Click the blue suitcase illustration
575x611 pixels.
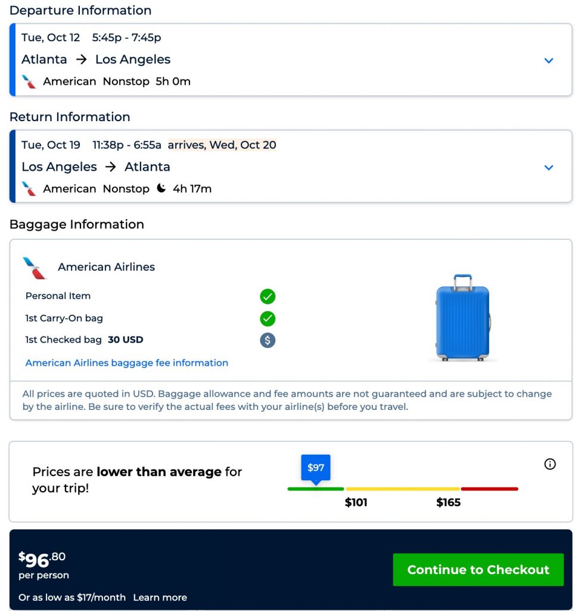coord(463,317)
